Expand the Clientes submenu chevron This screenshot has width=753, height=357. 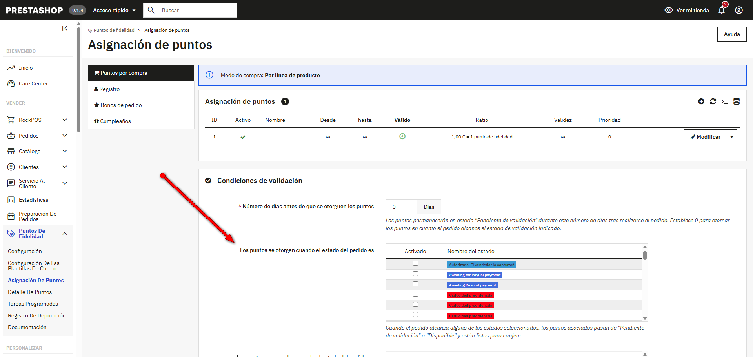tap(65, 167)
